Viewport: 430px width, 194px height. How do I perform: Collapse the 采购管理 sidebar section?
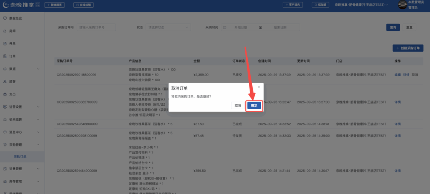(x=38, y=145)
